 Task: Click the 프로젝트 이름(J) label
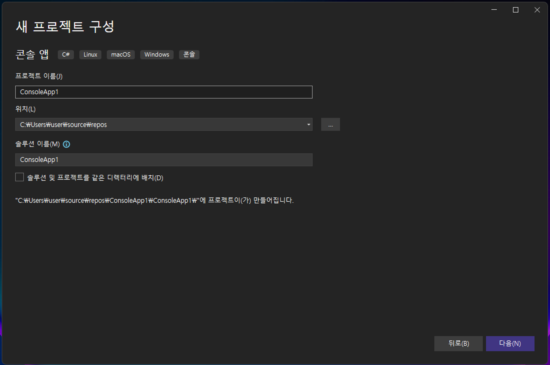click(39, 76)
